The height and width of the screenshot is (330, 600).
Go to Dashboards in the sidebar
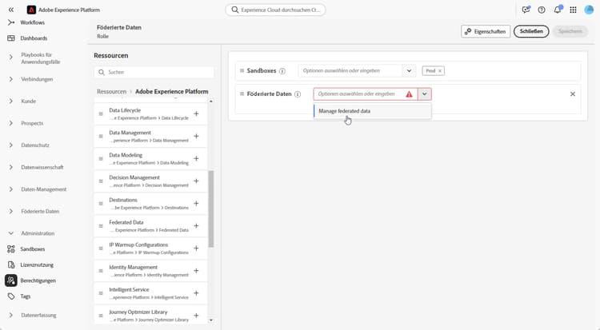(x=34, y=38)
